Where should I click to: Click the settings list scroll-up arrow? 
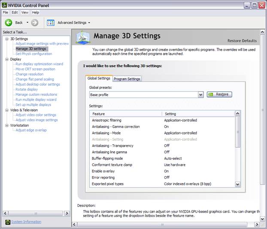pyautogui.click(x=237, y=113)
